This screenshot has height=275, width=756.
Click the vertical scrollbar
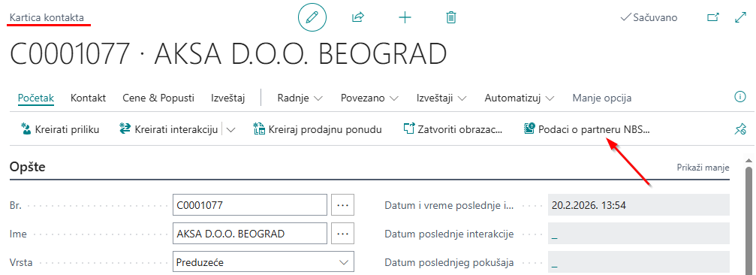tap(748, 220)
